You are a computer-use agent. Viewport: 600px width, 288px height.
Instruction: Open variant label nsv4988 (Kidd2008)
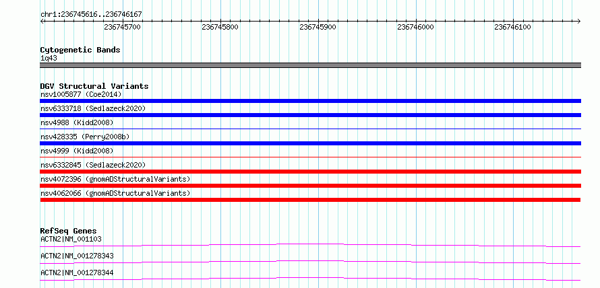77,122
